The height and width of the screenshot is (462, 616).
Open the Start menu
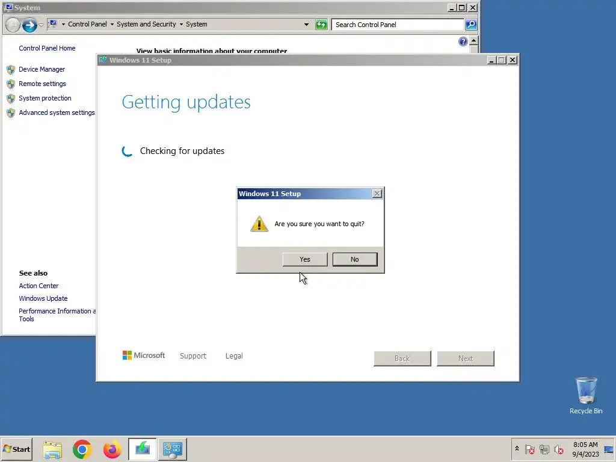click(x=16, y=449)
